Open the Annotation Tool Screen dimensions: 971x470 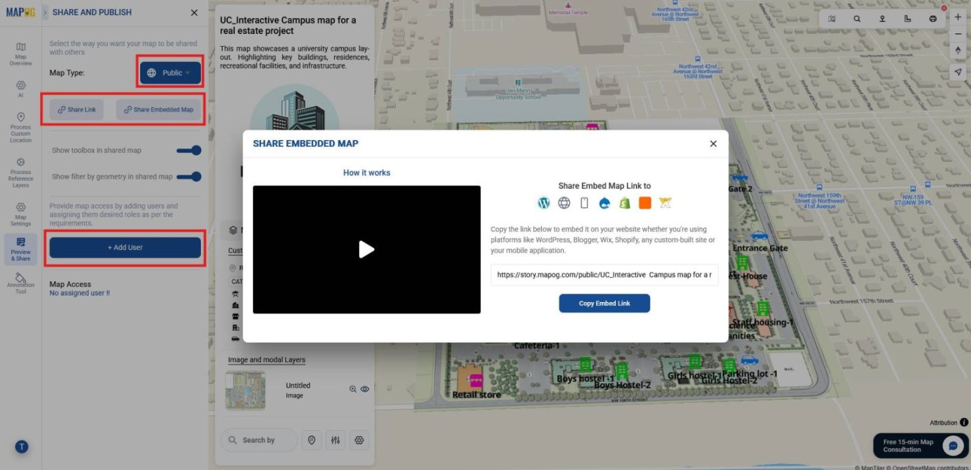click(21, 281)
